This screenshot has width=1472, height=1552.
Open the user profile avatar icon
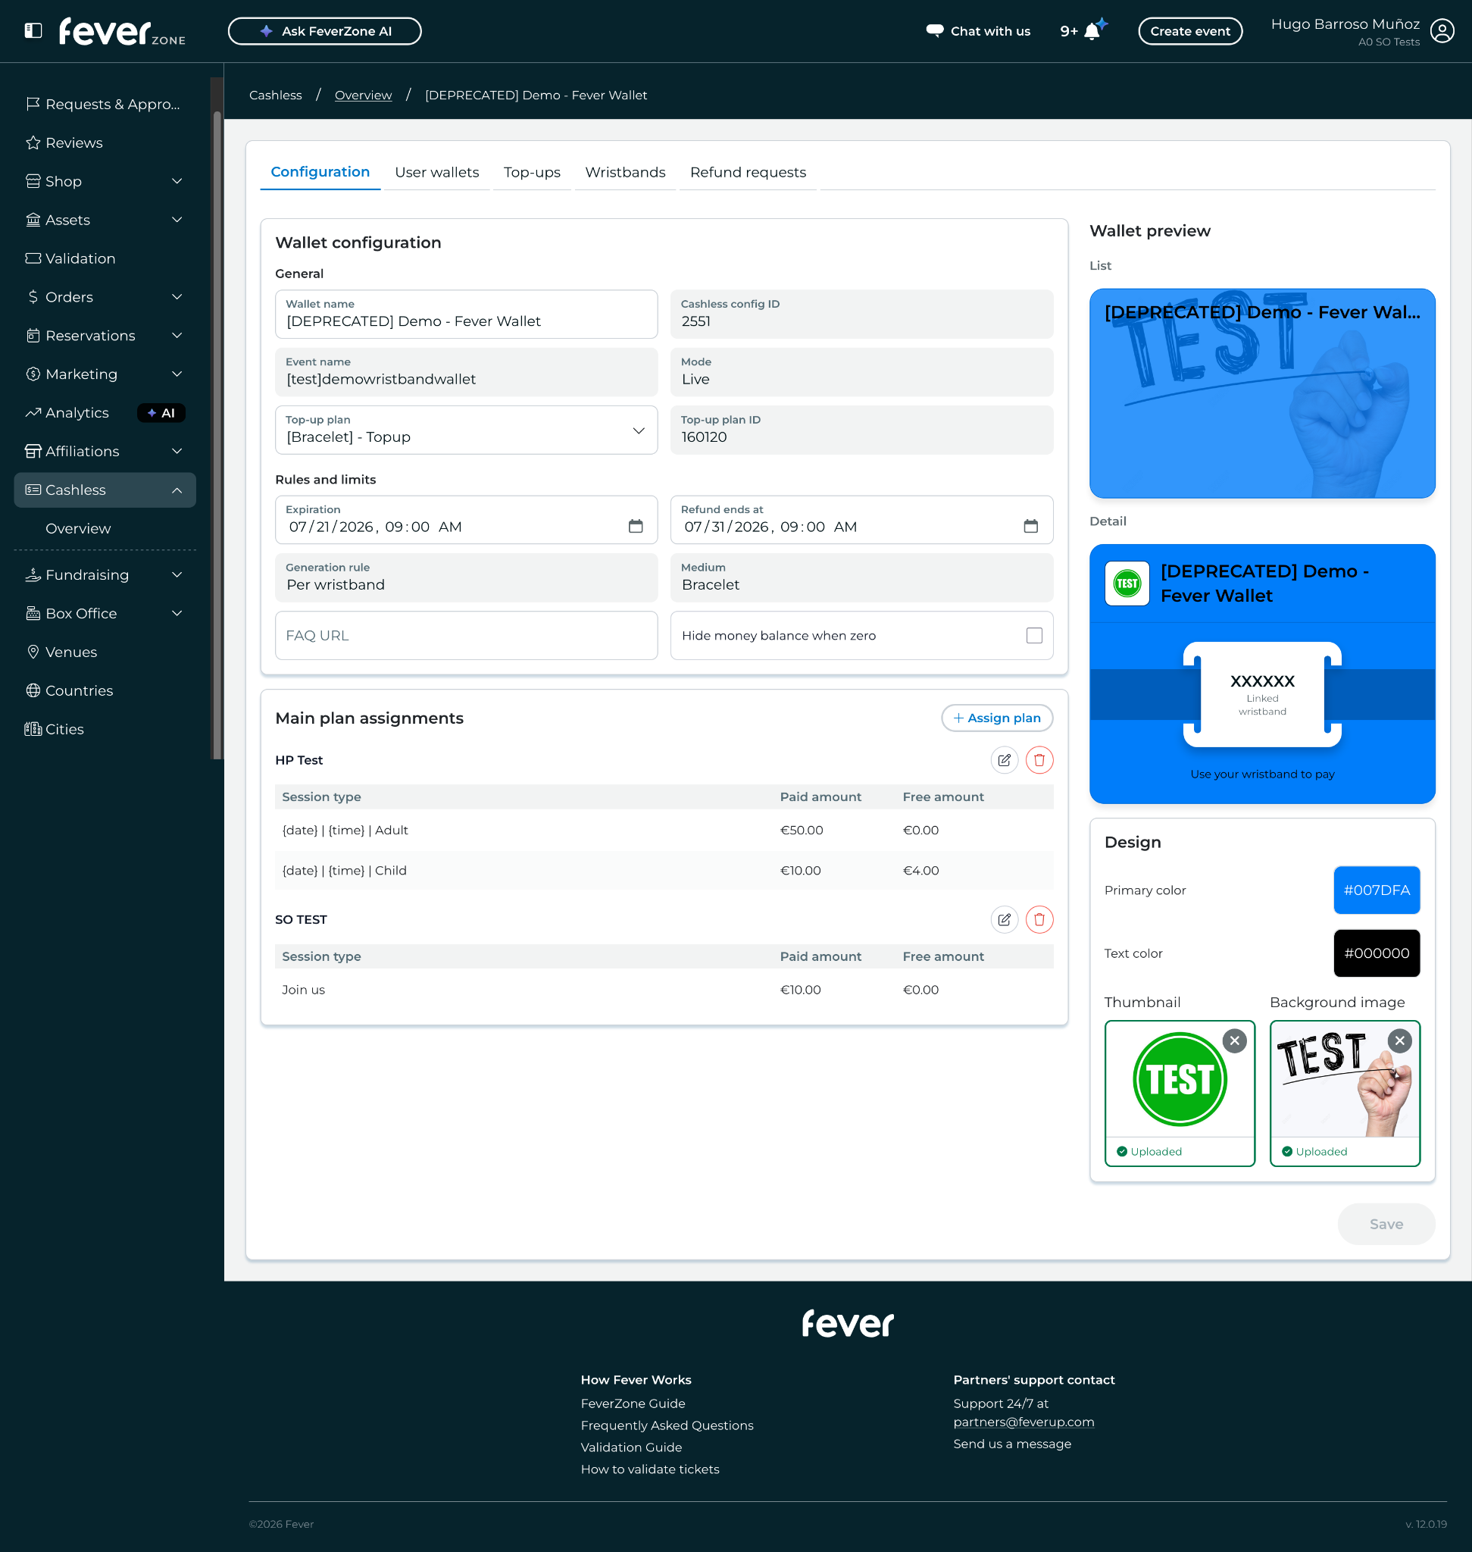pos(1442,30)
